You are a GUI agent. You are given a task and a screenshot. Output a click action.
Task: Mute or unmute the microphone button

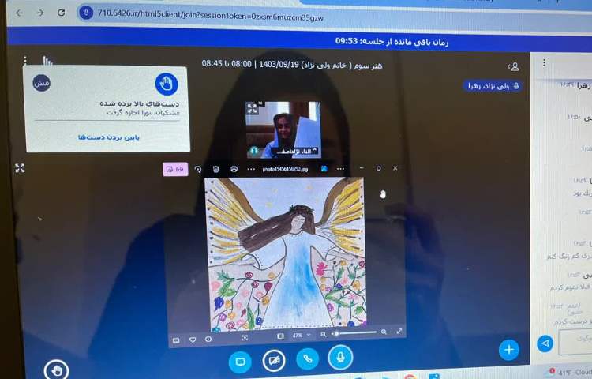coord(340,357)
